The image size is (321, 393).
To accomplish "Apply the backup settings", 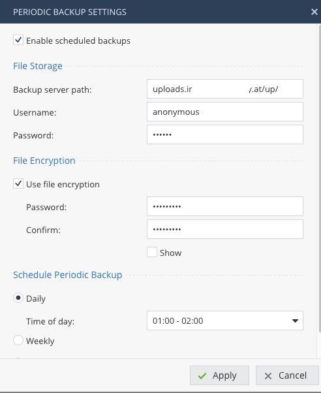I will (219, 375).
